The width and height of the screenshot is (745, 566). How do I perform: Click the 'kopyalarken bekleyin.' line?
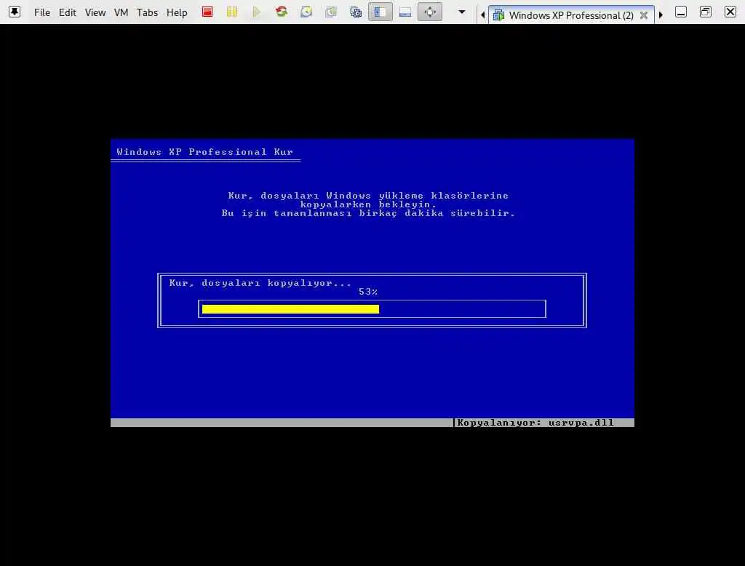368,204
